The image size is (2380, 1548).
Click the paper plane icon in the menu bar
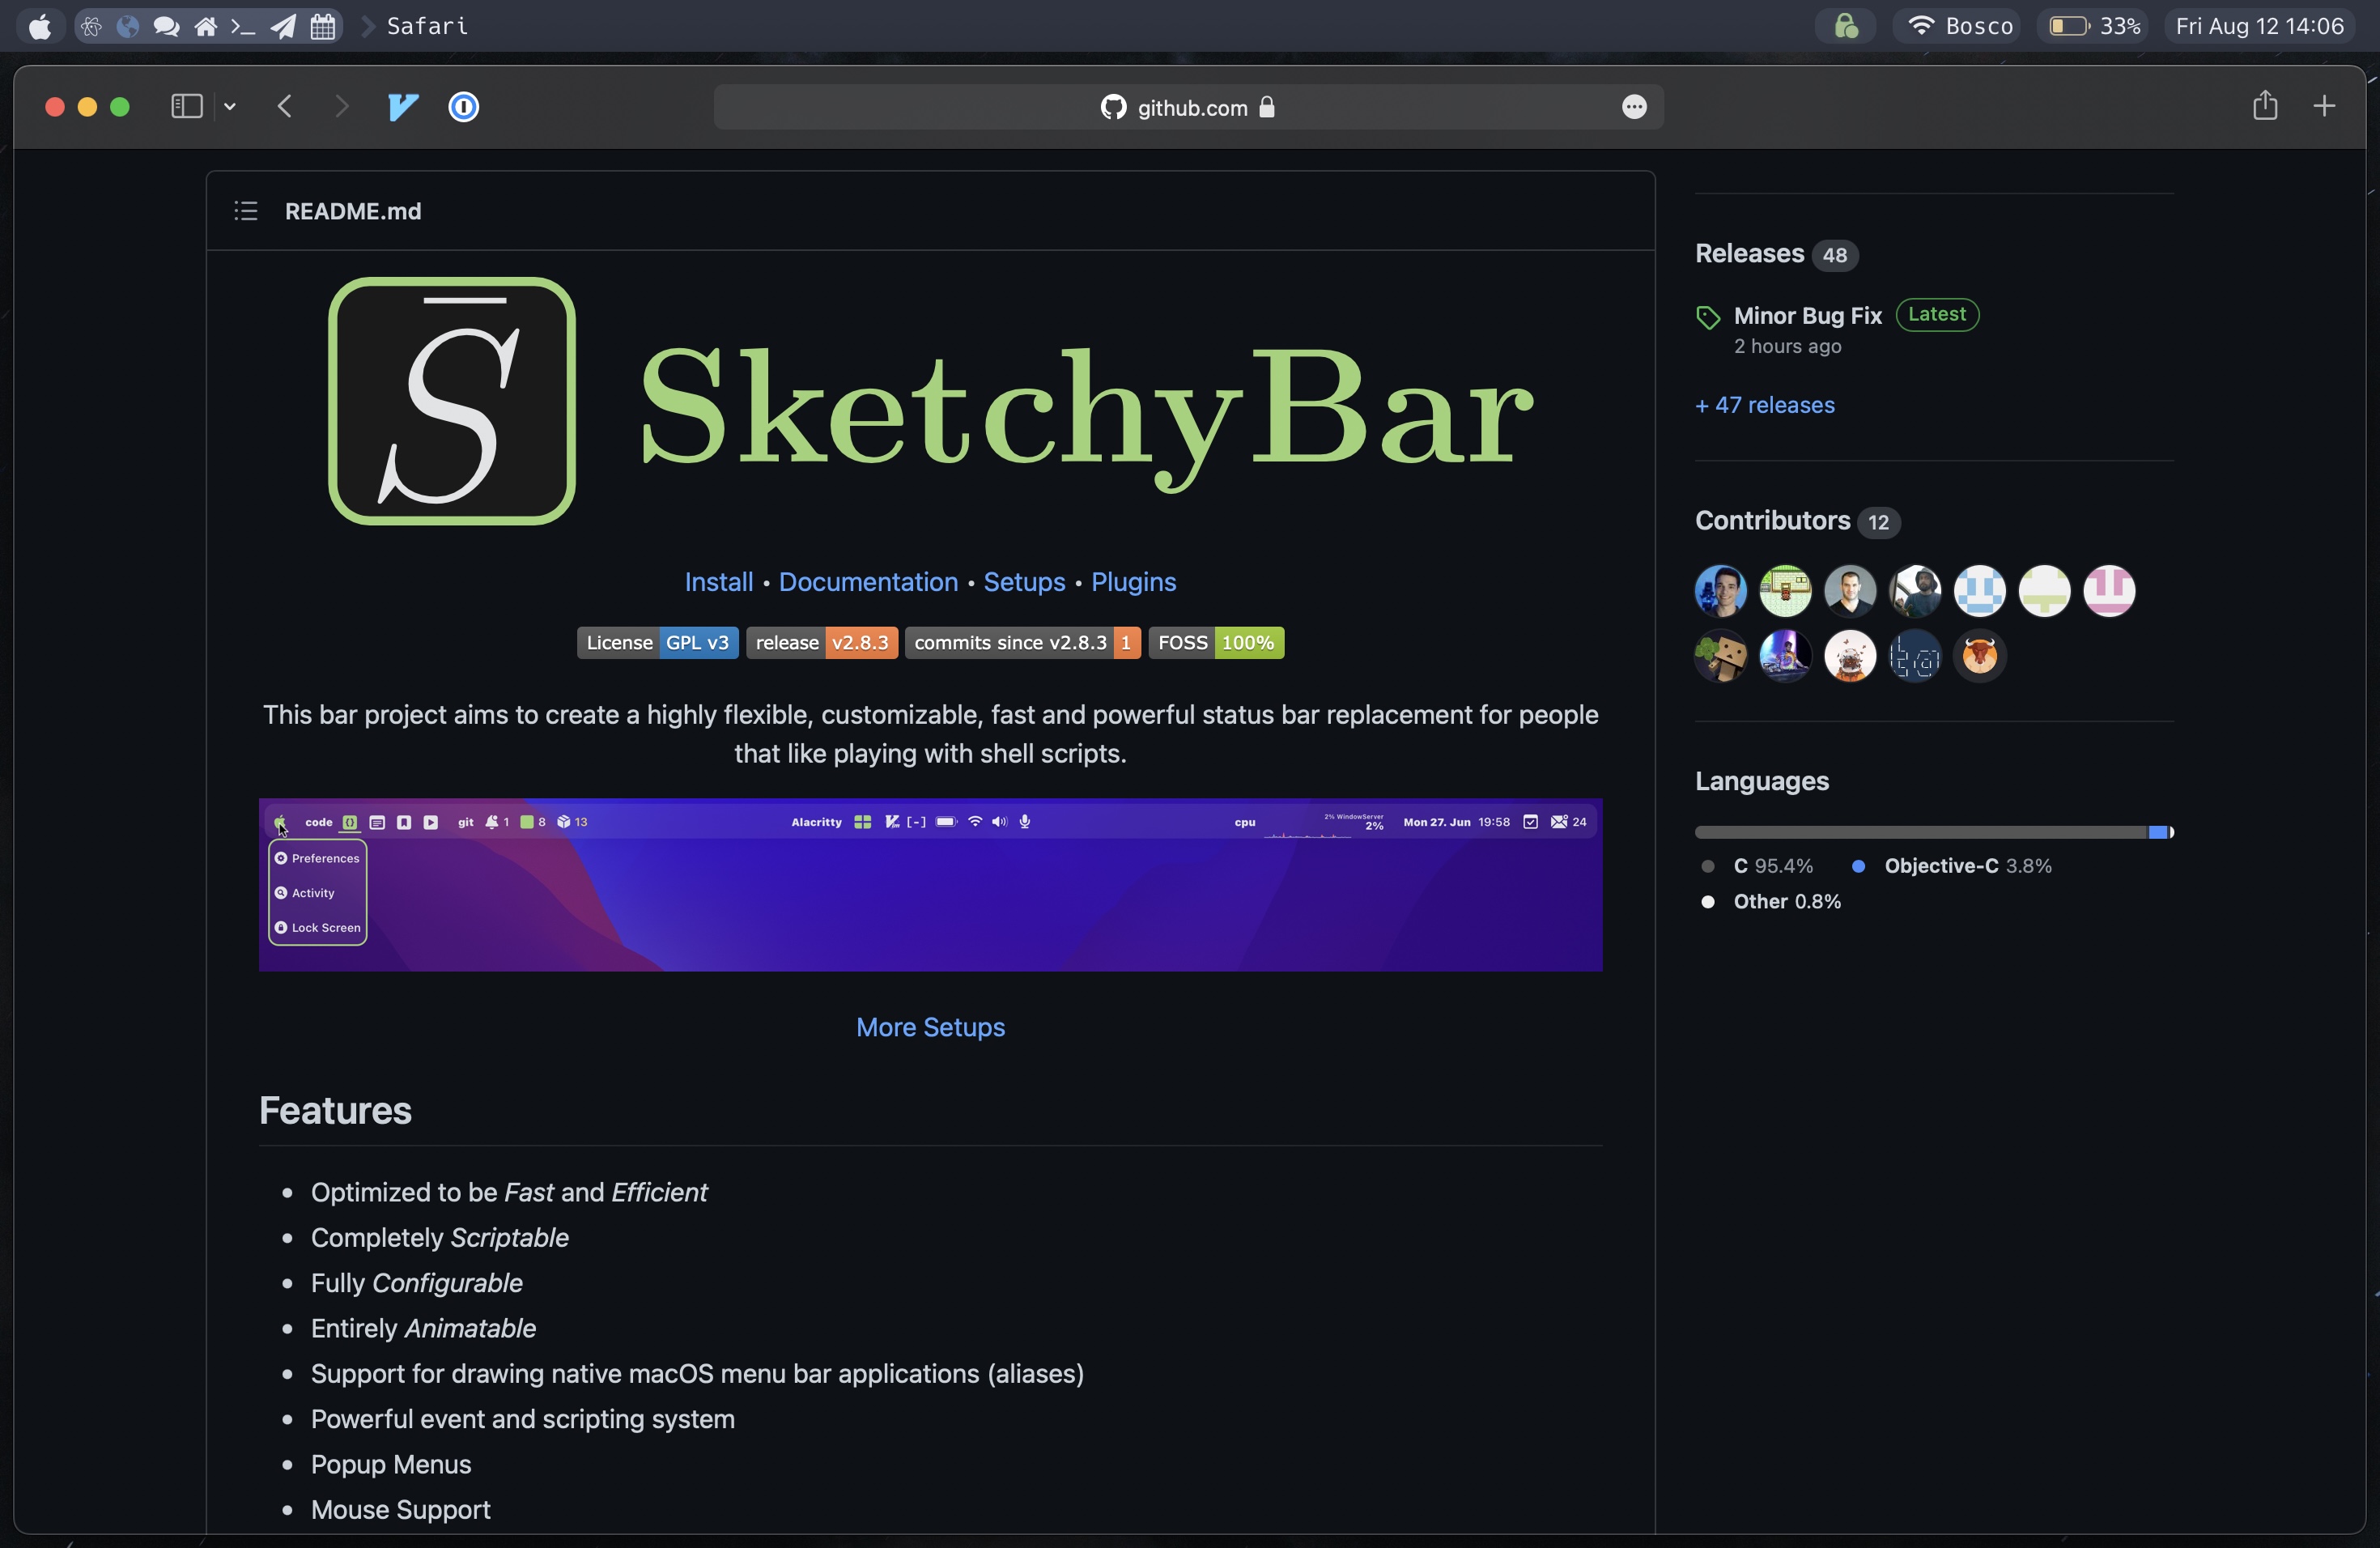tap(283, 26)
